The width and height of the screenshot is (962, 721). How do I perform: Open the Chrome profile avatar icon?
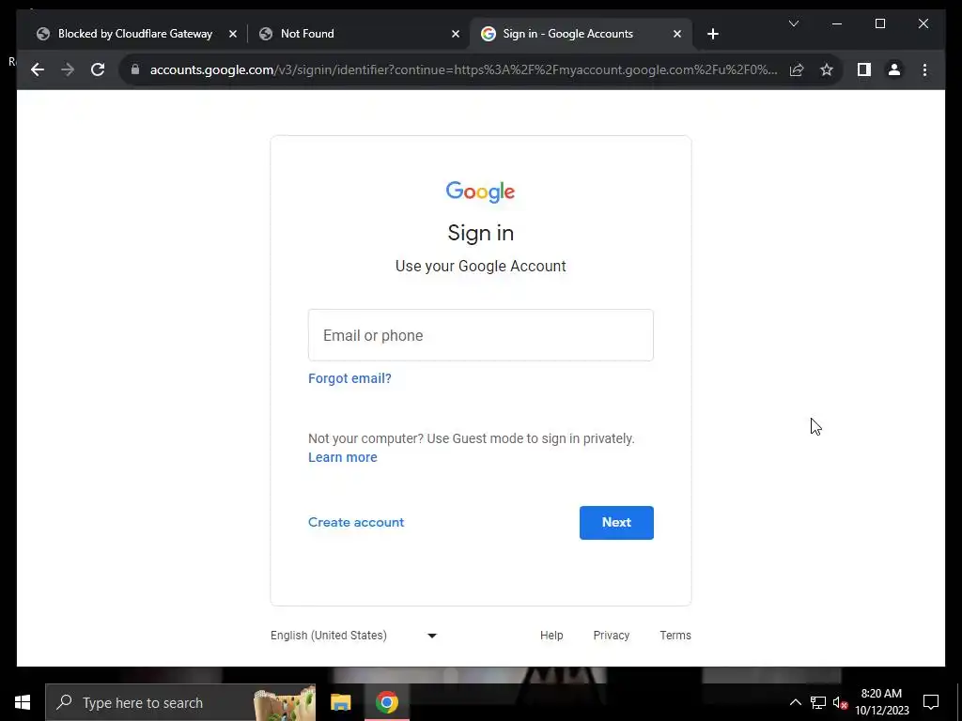pos(894,69)
